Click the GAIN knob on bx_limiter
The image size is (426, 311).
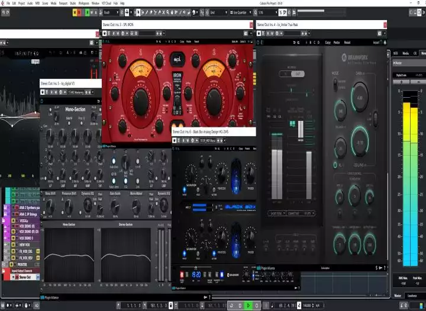360,97
